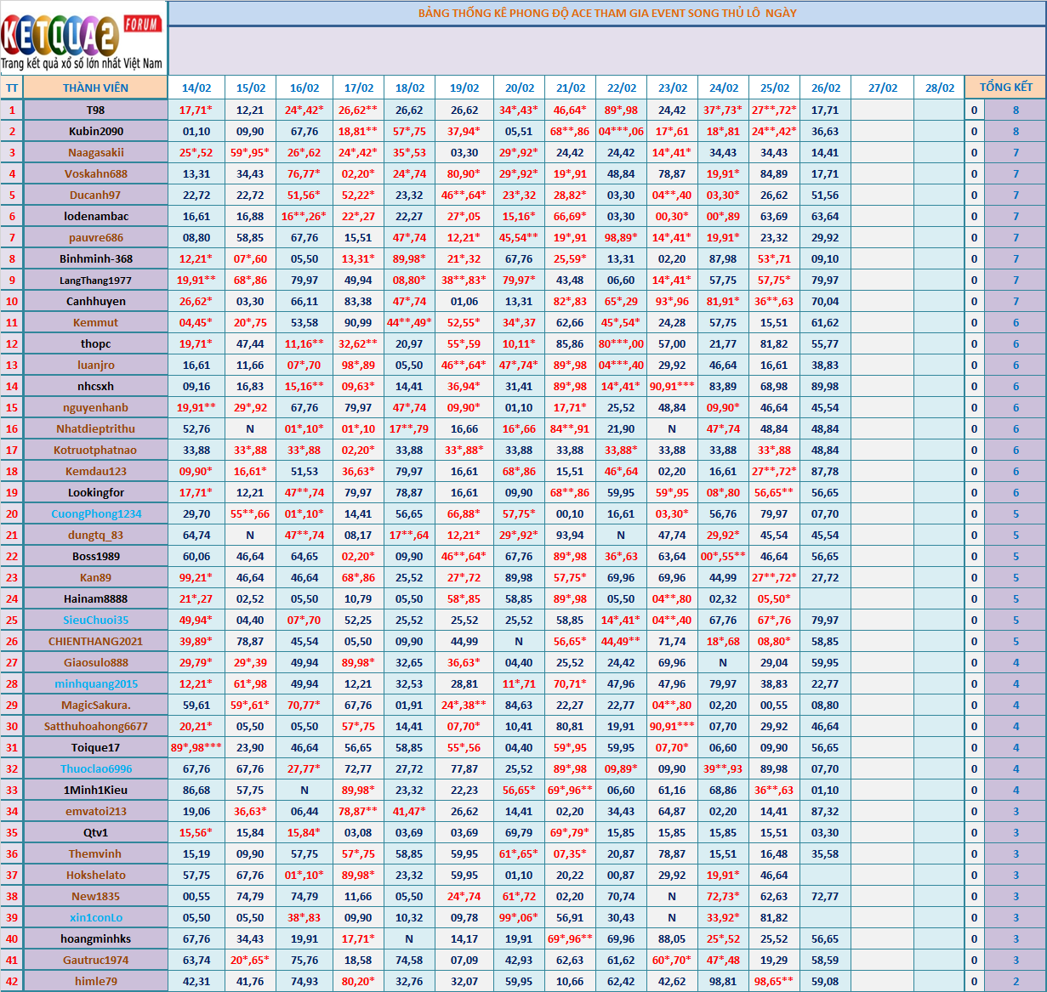This screenshot has height=992, width=1047.
Task: Click member 'nhcsxh'
Action: tap(95, 386)
